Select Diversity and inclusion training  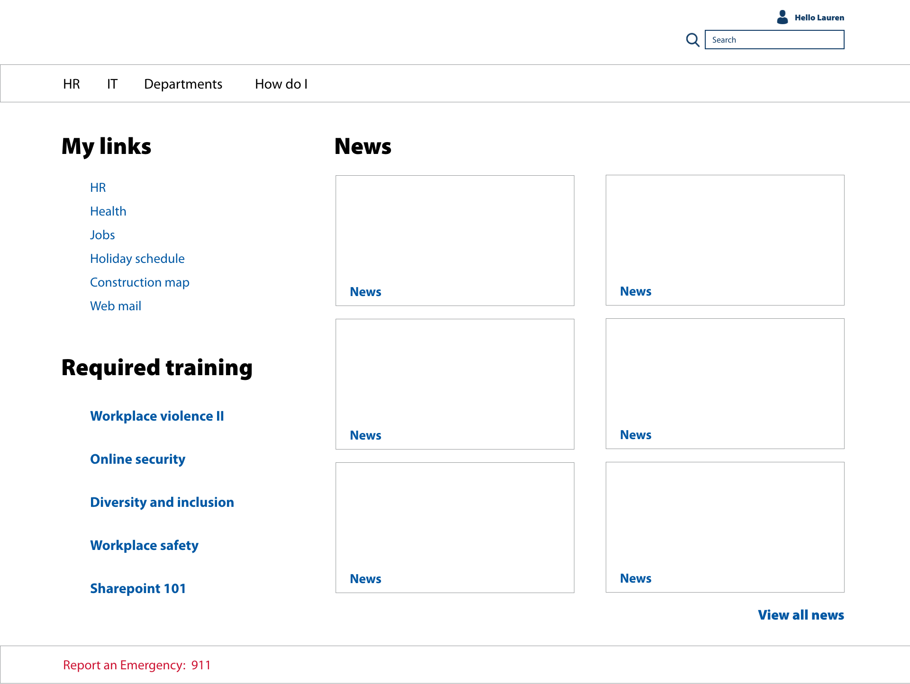pos(162,502)
